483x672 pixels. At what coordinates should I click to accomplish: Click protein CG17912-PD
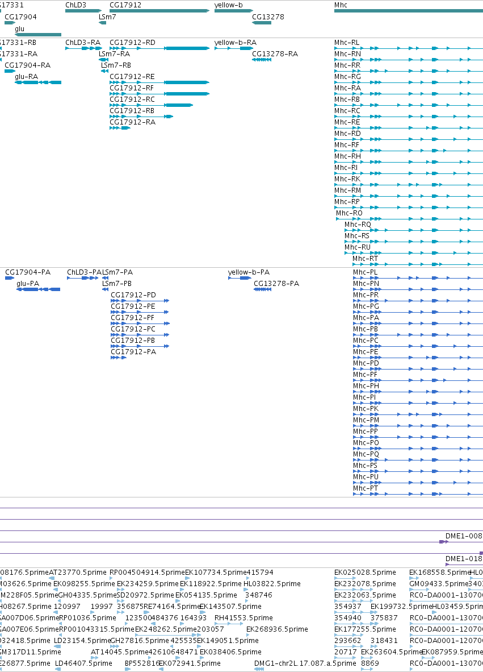(133, 295)
